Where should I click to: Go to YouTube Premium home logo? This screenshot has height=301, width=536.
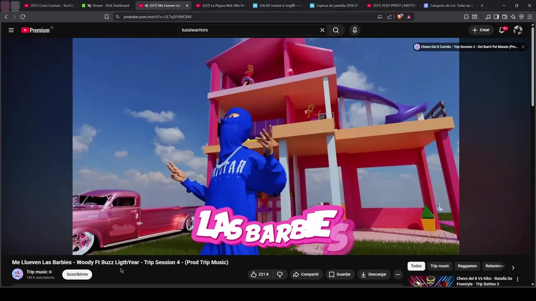coord(36,30)
